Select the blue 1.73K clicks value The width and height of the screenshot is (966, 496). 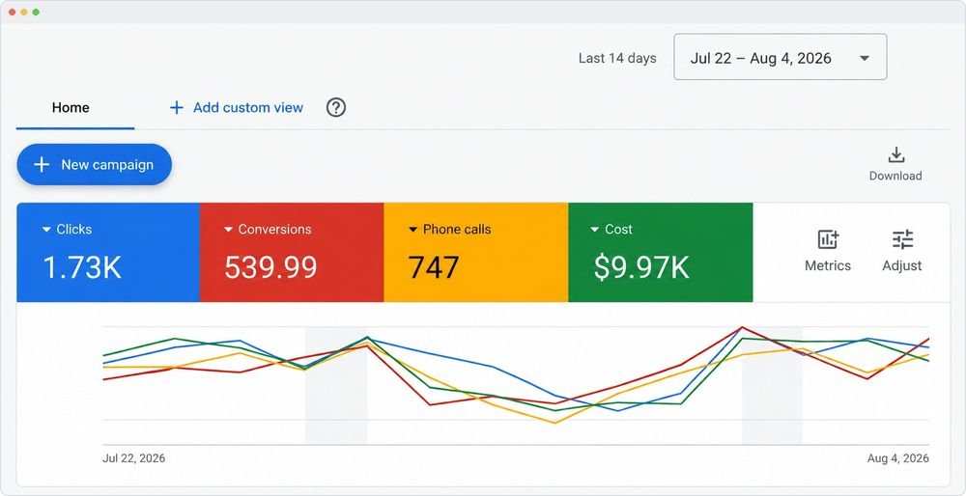[x=82, y=267]
